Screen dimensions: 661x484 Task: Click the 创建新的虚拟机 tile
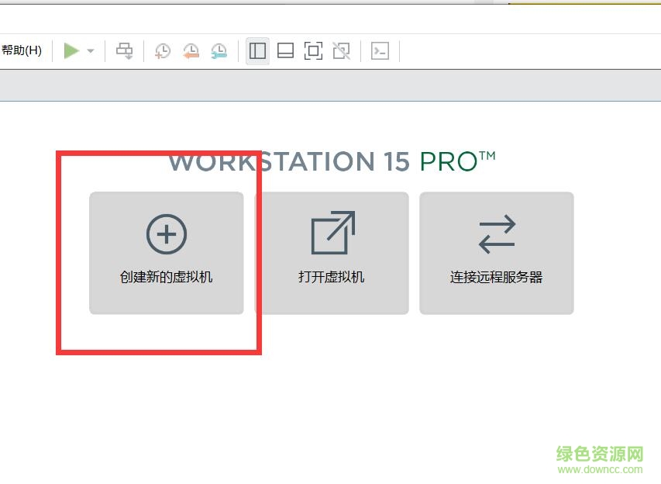(x=165, y=252)
